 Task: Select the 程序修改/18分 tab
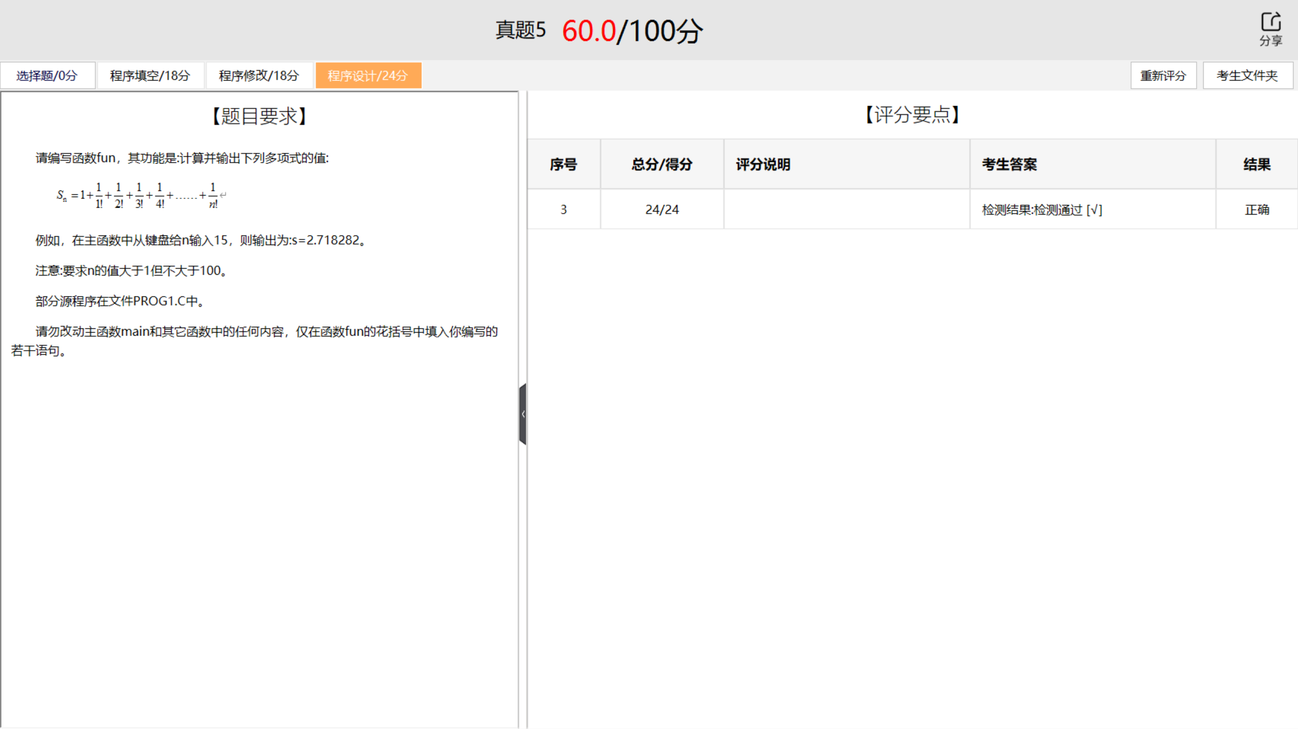(259, 76)
